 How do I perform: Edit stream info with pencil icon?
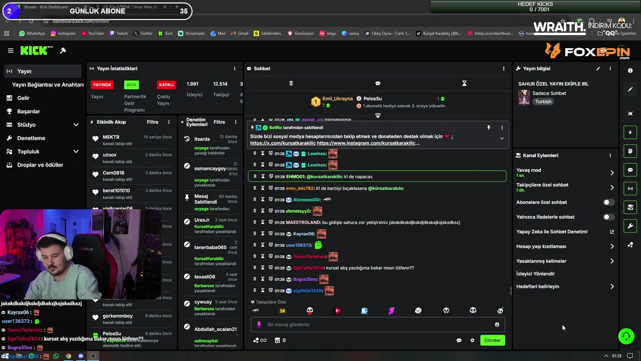pos(598,69)
